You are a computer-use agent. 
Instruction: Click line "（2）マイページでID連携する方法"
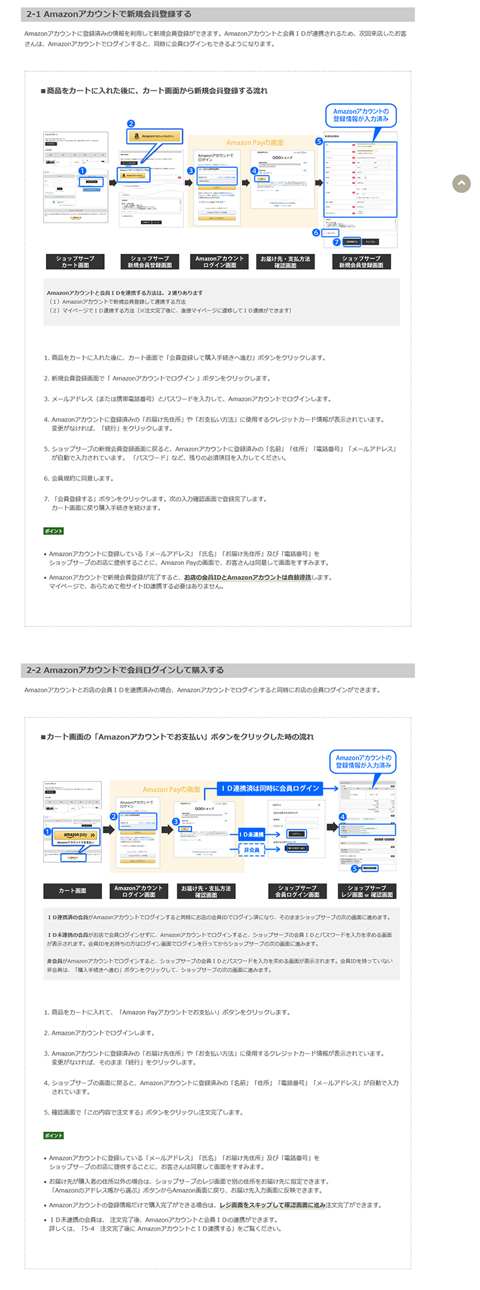169,311
